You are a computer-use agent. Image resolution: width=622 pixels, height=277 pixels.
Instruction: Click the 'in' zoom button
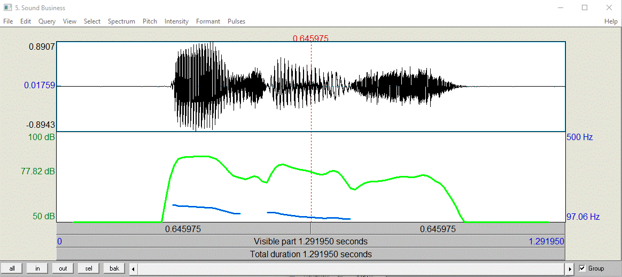38,268
